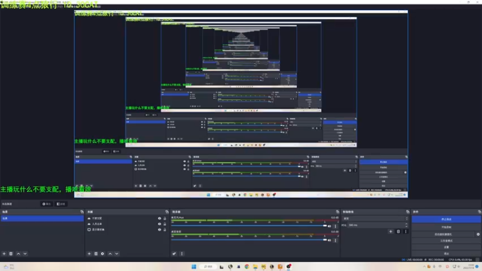Add a new source in Sources panel
The image size is (482, 271).
89,254
